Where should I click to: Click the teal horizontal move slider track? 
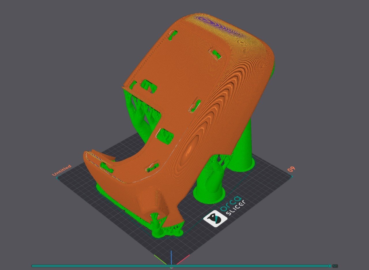click(180, 266)
